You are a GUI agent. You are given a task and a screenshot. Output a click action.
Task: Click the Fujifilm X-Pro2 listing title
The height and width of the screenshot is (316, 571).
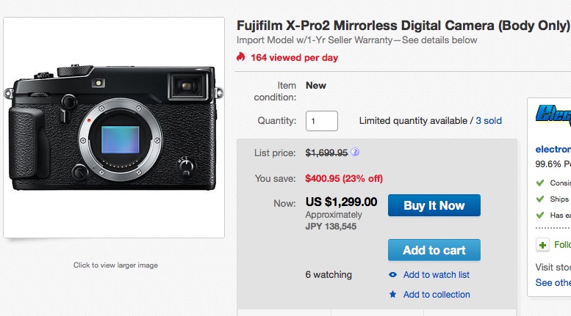click(x=403, y=26)
